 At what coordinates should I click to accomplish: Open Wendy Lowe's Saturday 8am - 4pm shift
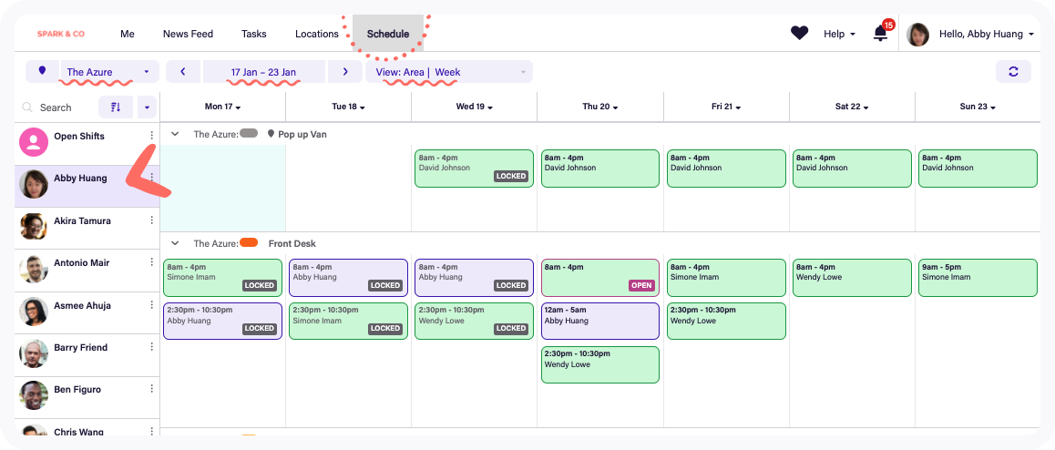click(852, 278)
